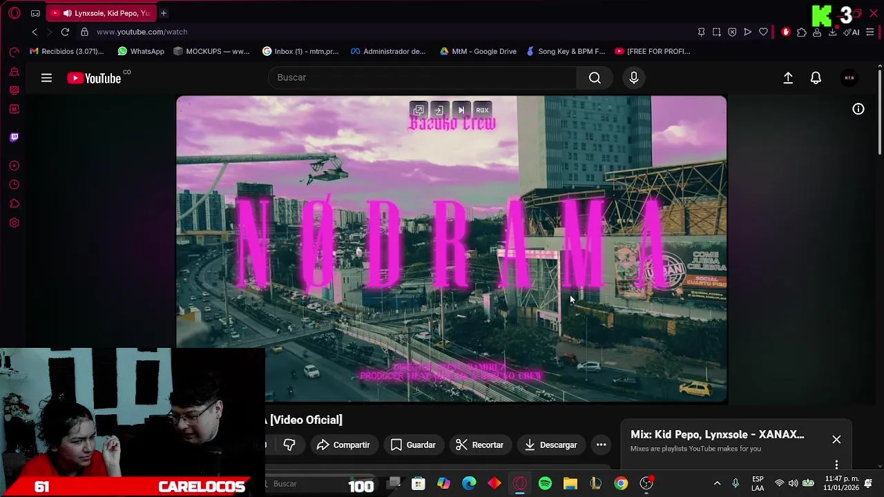
Task: Open the Opera profile account icon
Action: (817, 32)
